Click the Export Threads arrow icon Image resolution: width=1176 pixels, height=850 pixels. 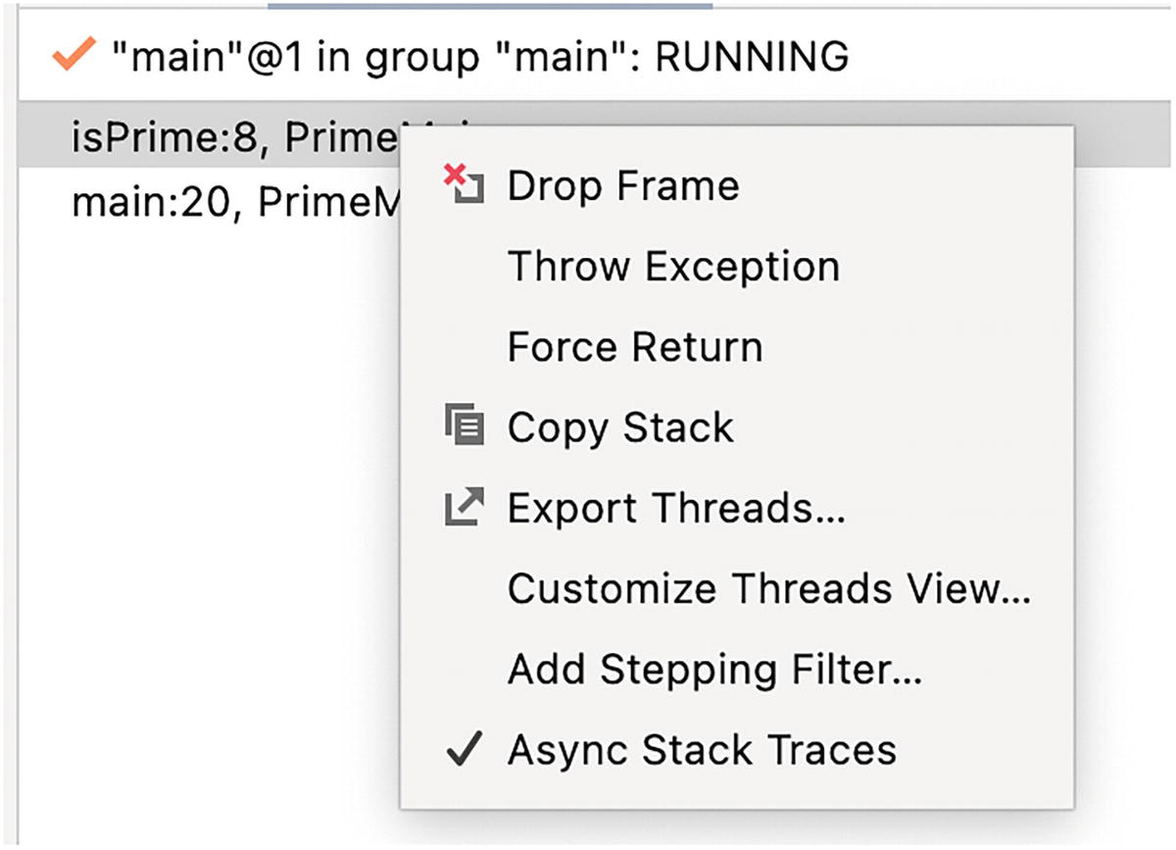click(x=463, y=507)
